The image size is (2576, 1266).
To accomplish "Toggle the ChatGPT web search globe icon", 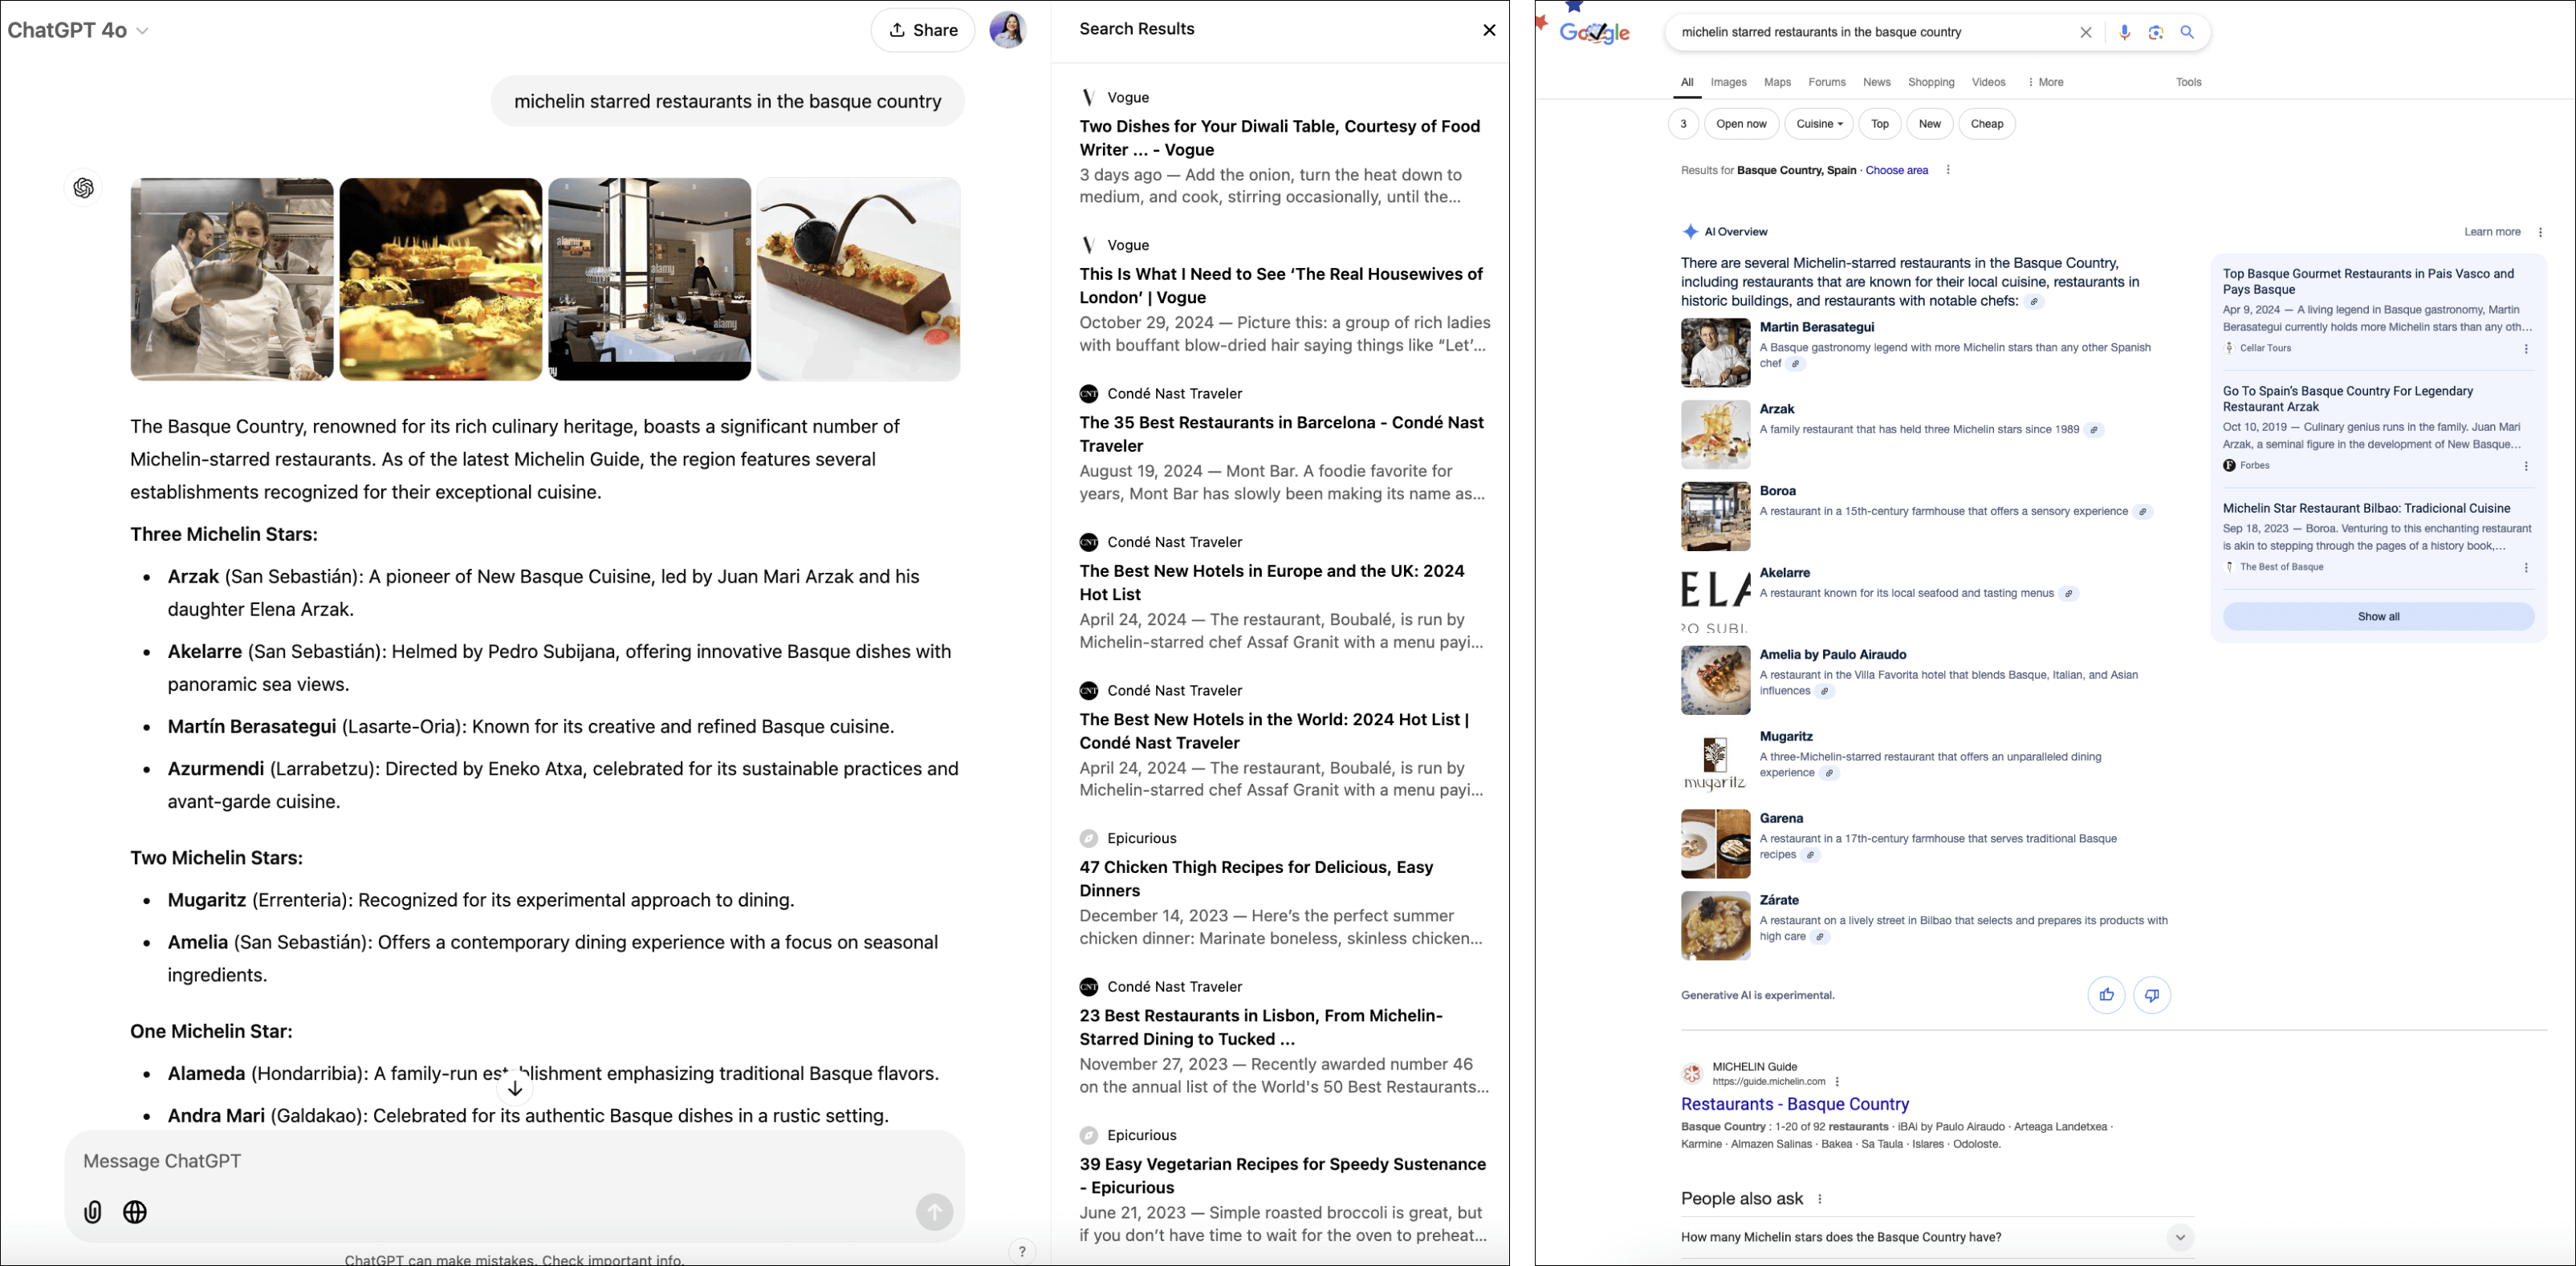I will (135, 1212).
